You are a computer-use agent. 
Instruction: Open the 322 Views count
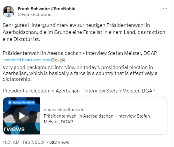[59, 142]
